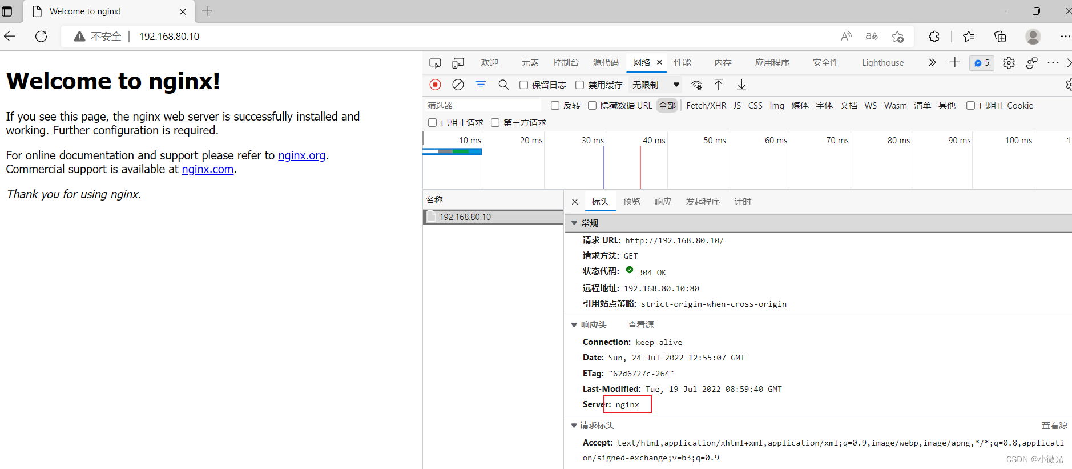Clear the network log
This screenshot has width=1072, height=469.
pos(458,85)
